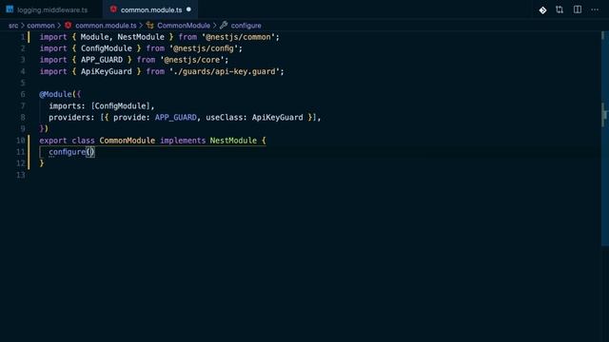Expand the chevron after common breadcrumb
The image size is (609, 342).
[x=59, y=26]
